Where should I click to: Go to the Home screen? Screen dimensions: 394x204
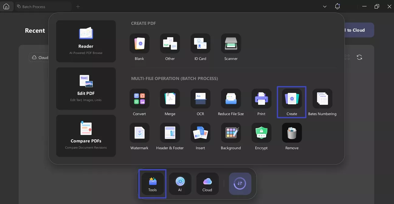tap(6, 6)
